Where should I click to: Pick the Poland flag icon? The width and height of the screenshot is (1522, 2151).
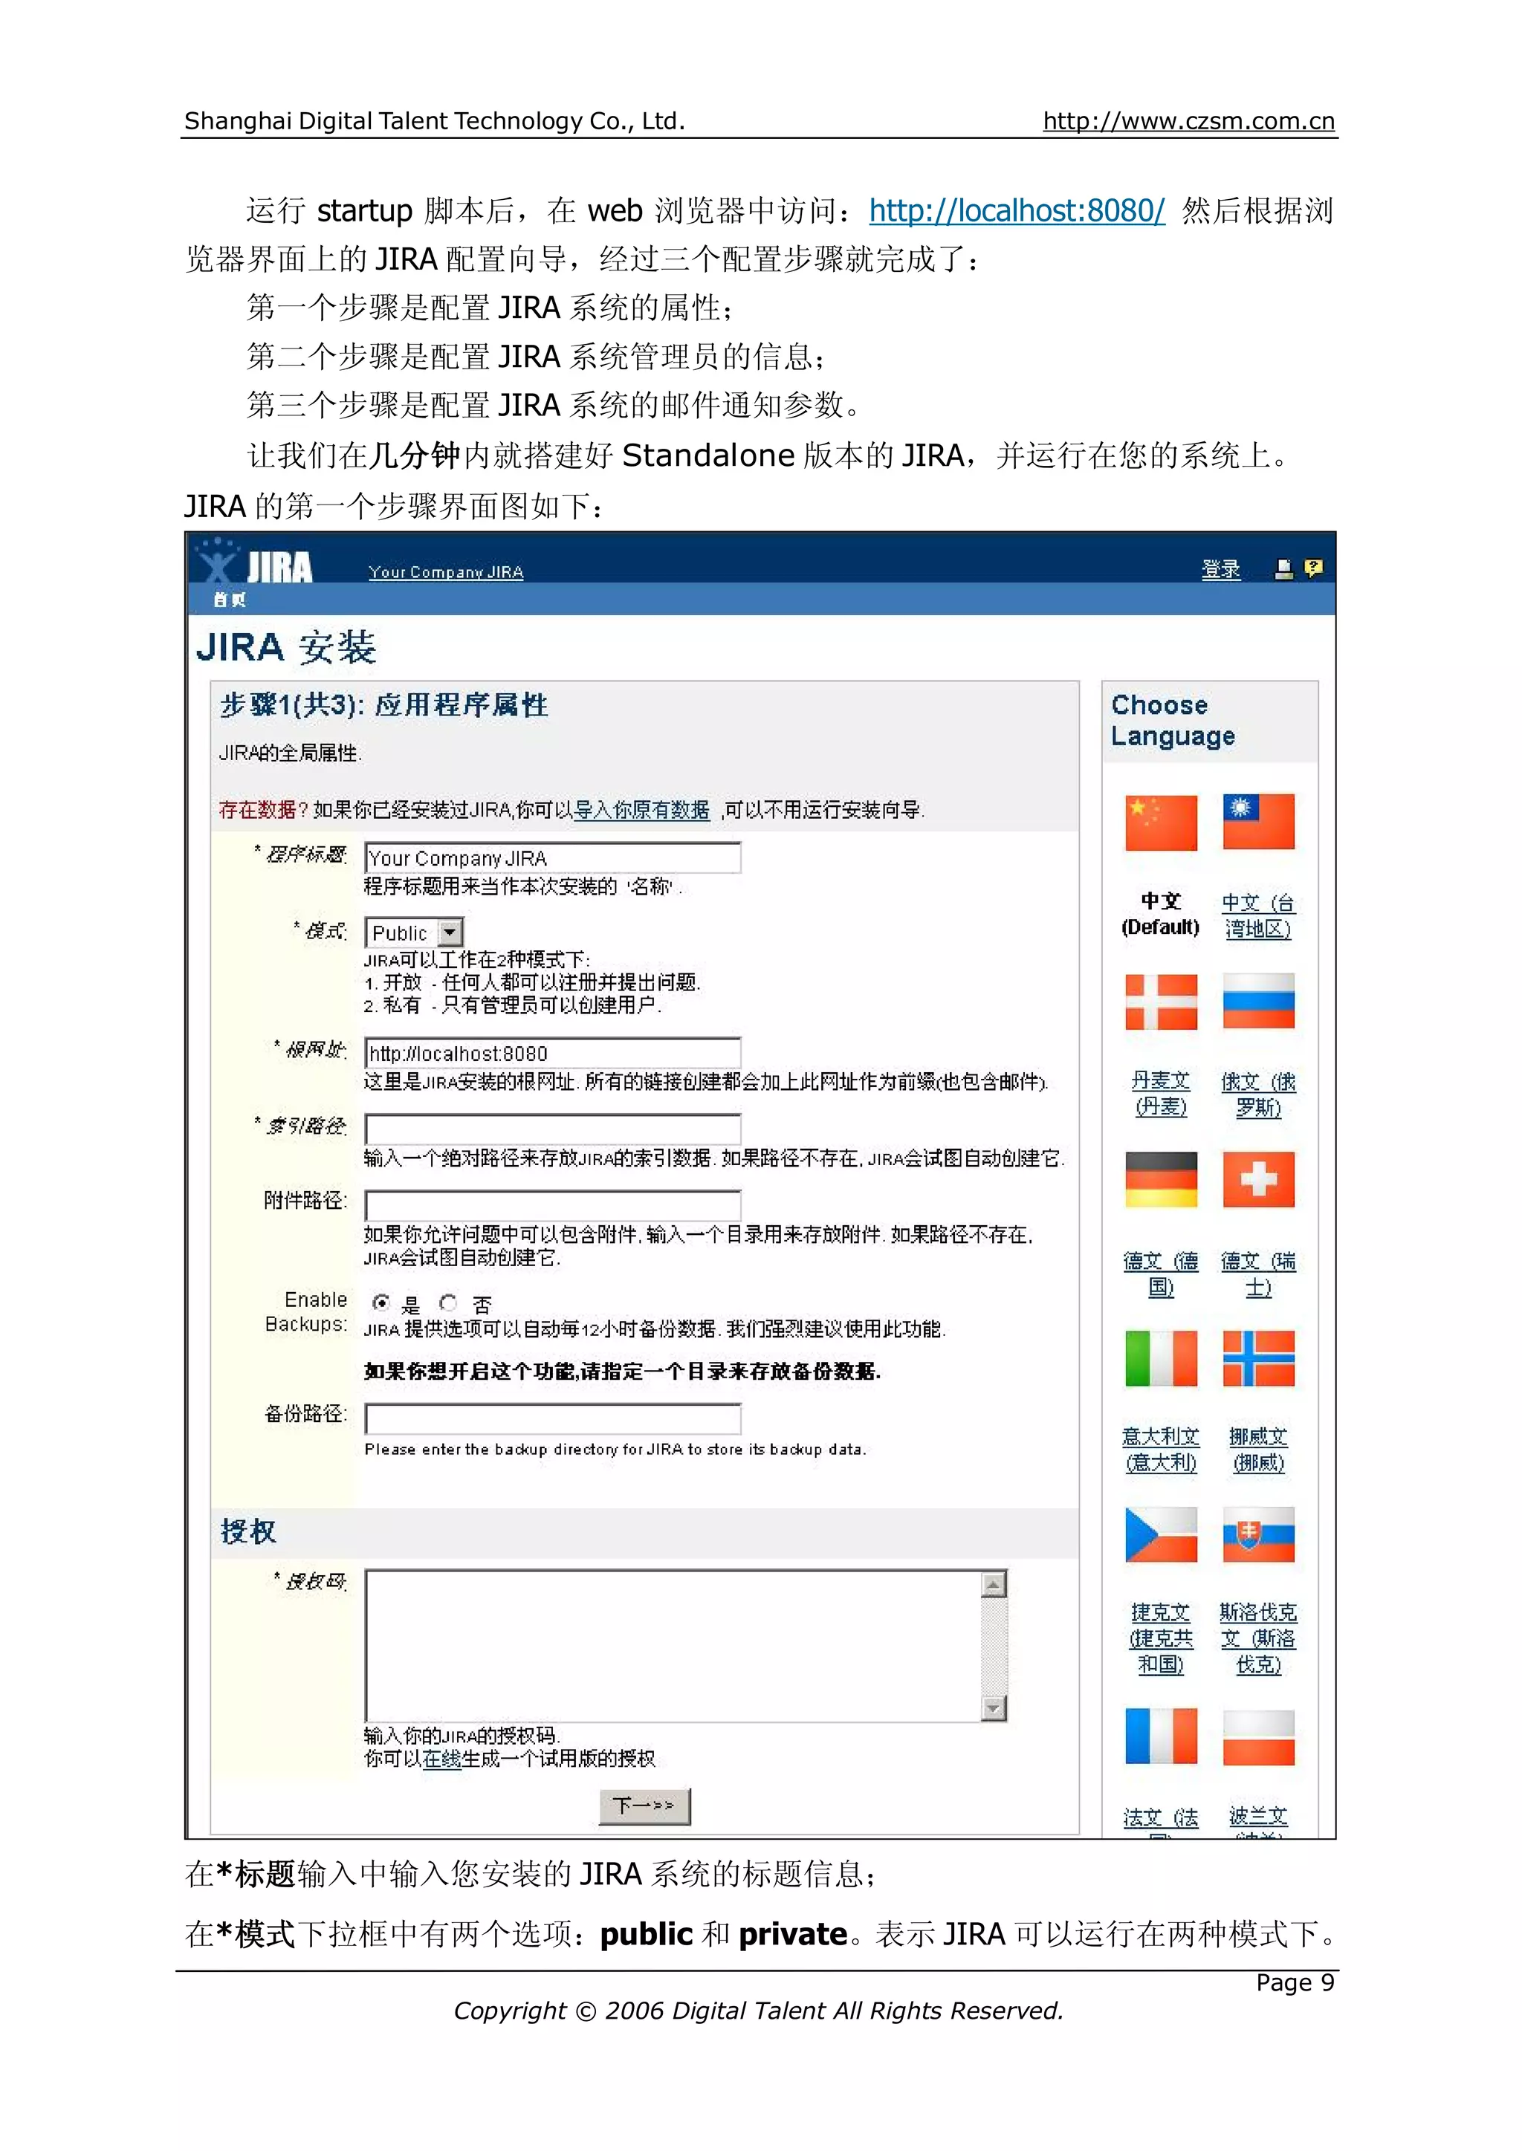point(1259,1738)
